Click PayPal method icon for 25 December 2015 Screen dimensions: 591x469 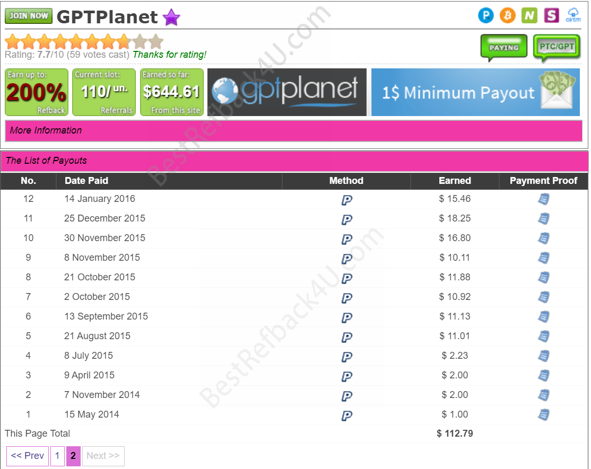347,219
